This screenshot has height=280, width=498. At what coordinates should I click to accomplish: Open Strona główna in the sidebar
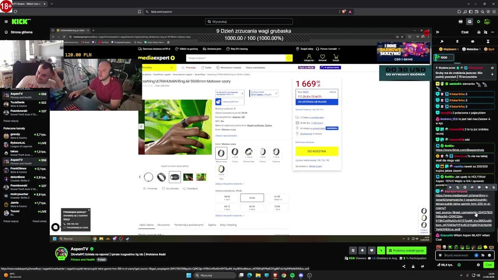[x=21, y=32]
